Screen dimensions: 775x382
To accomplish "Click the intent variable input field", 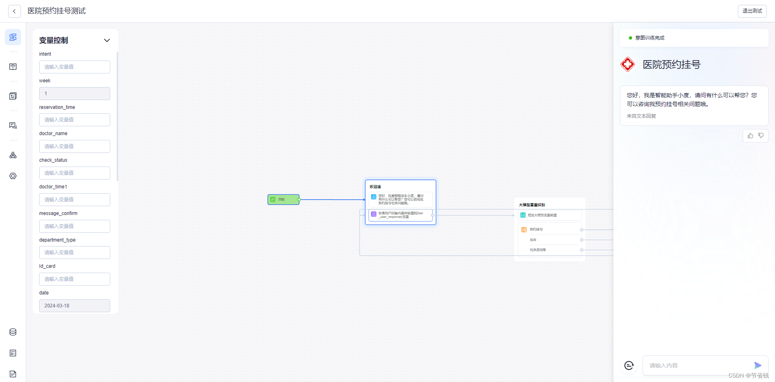I will click(x=75, y=67).
